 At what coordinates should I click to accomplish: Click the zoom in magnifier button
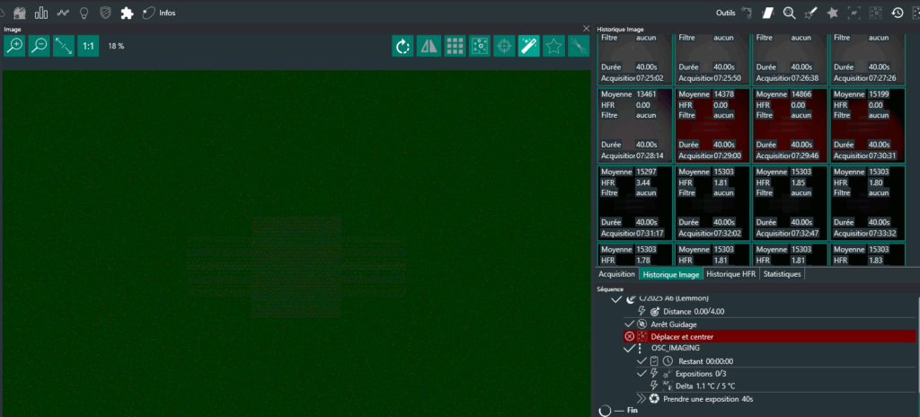[x=14, y=46]
